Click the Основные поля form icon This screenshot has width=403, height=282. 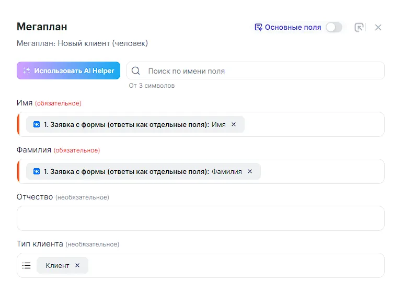click(x=258, y=27)
